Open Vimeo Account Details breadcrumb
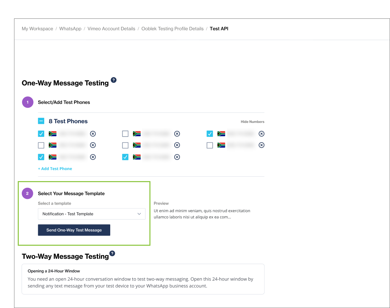The image size is (390, 308). point(111,29)
